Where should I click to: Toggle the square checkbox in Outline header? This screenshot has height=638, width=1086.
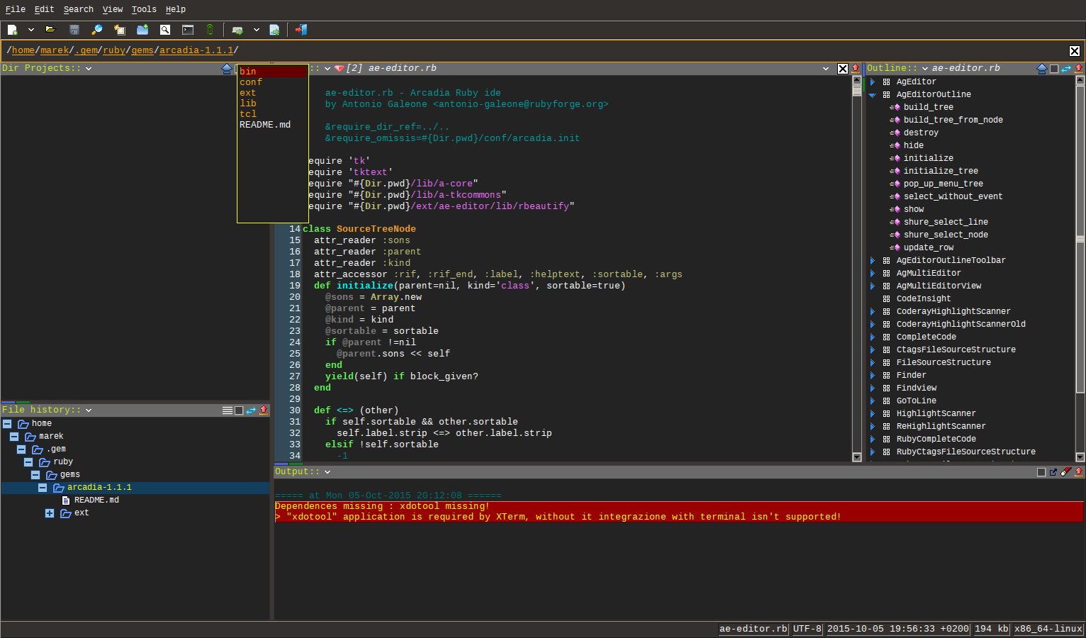coord(1054,69)
